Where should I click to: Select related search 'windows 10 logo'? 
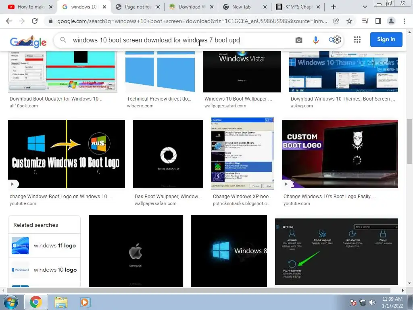pyautogui.click(x=44, y=270)
